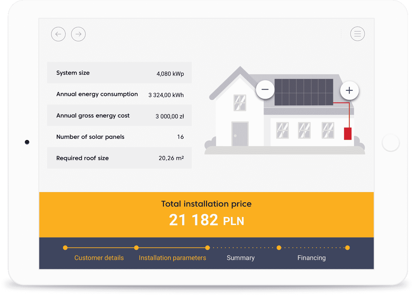The width and height of the screenshot is (413, 295).
Task: Open the hamburger menu
Action: pos(357,34)
